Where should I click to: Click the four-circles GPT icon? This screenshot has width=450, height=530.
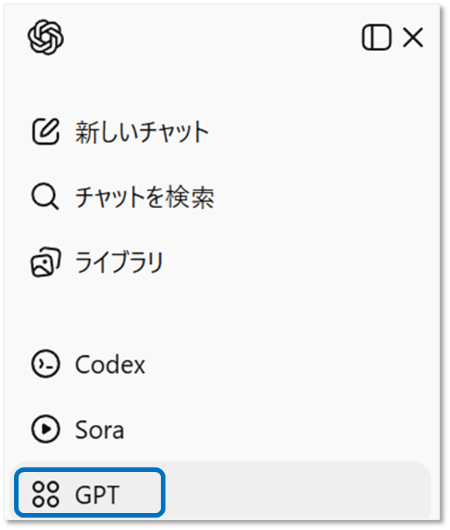pyautogui.click(x=46, y=494)
